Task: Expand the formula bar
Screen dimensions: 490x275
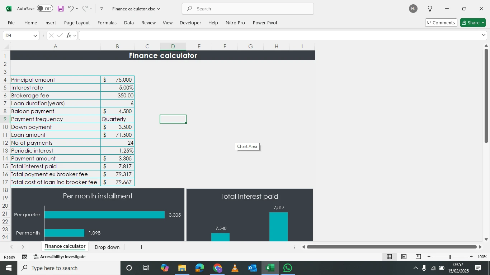Action: point(484,35)
